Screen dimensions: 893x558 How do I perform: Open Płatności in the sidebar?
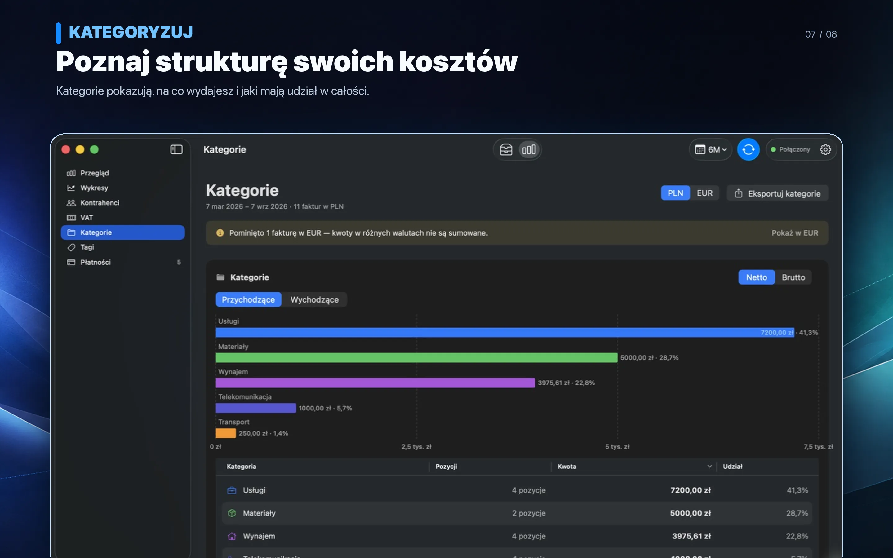(x=122, y=262)
